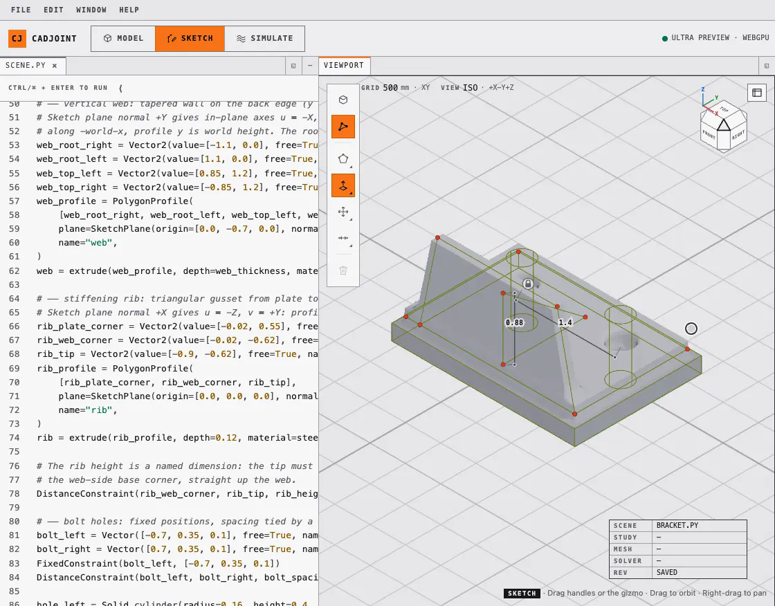Click the CADJOINT app title
This screenshot has height=606, width=775.
coord(55,39)
